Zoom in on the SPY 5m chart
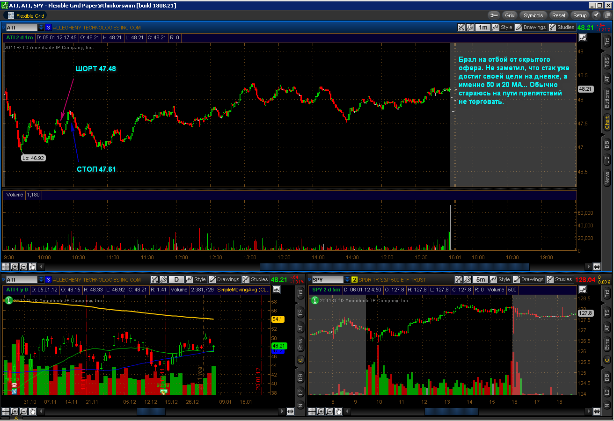This screenshot has height=421, width=614. [x=321, y=411]
